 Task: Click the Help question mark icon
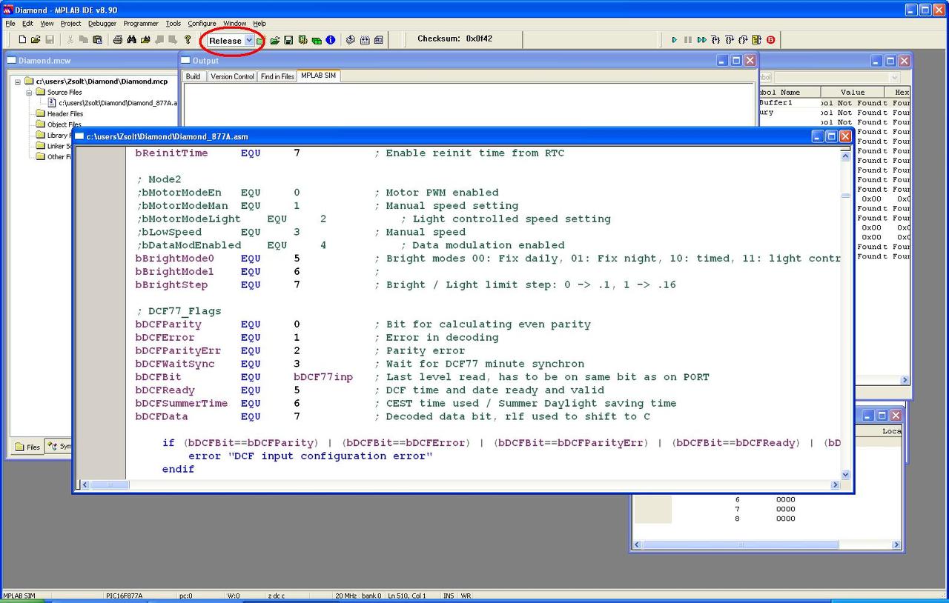tap(188, 40)
